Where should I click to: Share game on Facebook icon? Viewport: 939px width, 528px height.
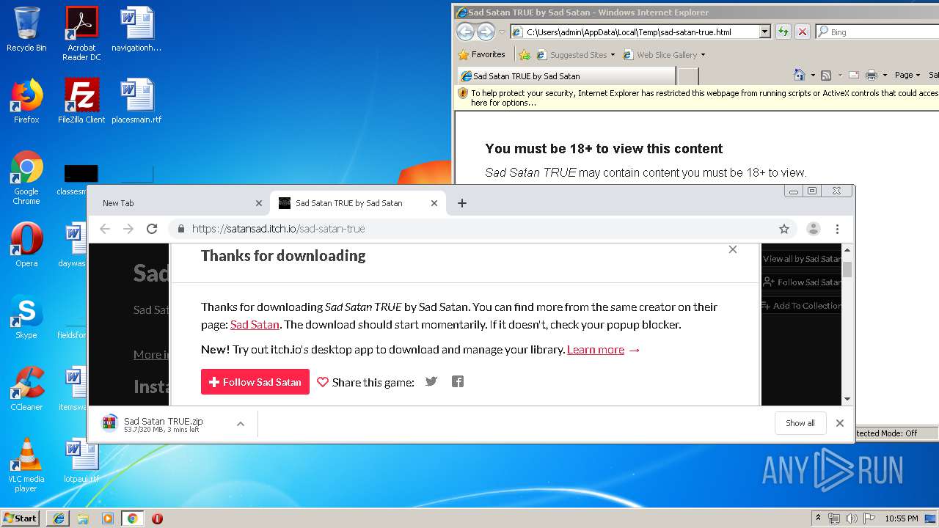pos(458,381)
